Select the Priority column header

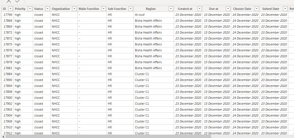click(20, 9)
